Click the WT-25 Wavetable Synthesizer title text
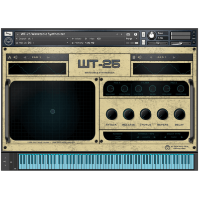Screen dimensions: 199x199 point(43,34)
